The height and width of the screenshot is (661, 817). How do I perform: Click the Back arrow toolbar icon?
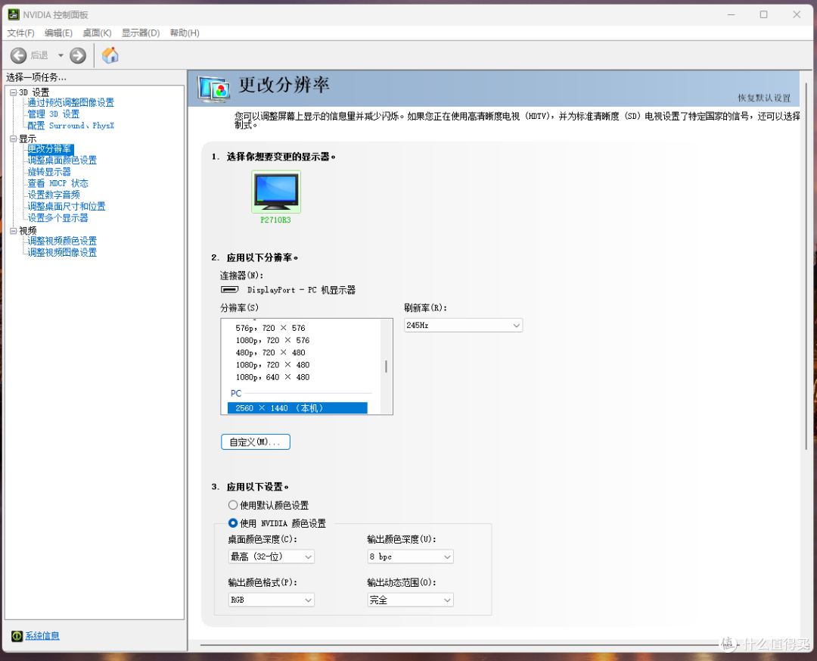coord(18,55)
